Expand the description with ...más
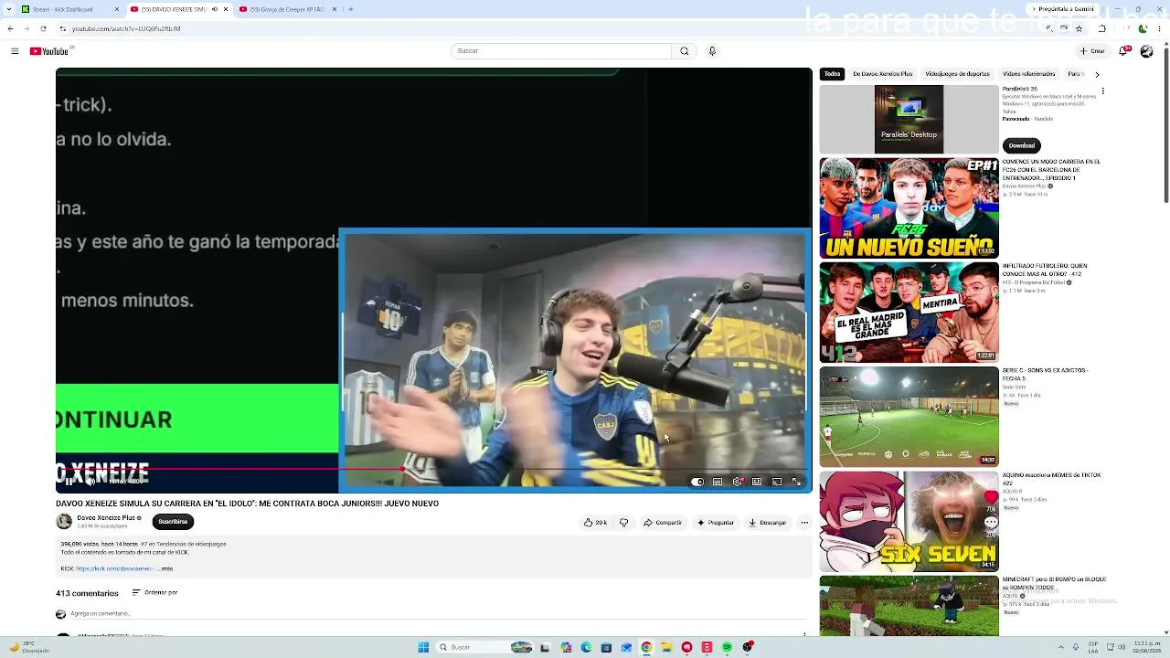Viewport: 1170px width, 658px height. pos(165,568)
